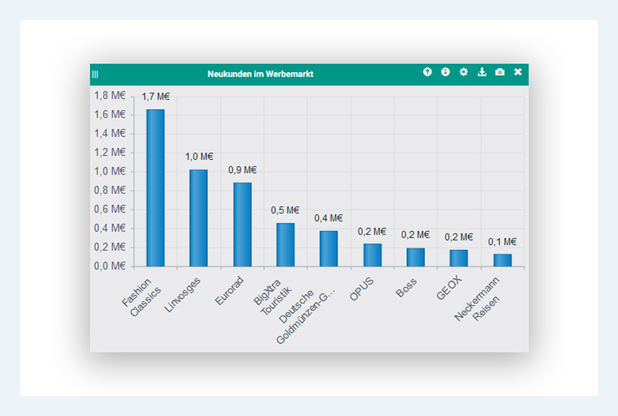Select the Deutsche Goldmünzen bar
The width and height of the screenshot is (618, 416).
coord(328,249)
